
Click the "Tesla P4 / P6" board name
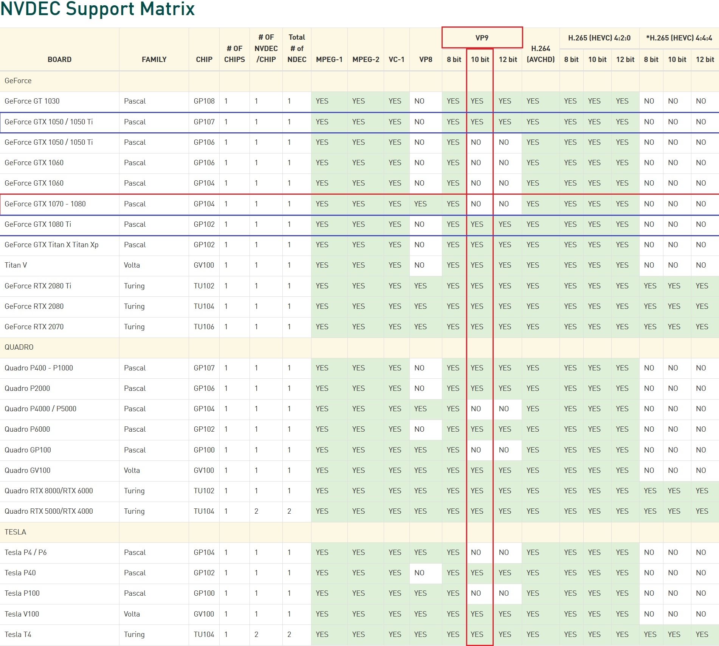(x=26, y=552)
